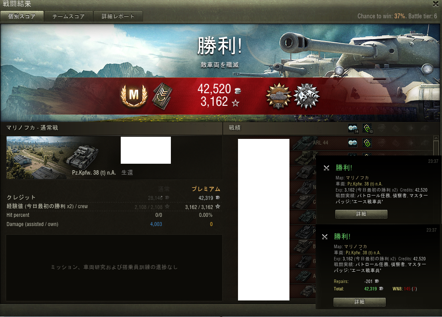The height and width of the screenshot is (317, 442).
Task: Click the blue 4,003 assisted damage value
Action: click(156, 224)
